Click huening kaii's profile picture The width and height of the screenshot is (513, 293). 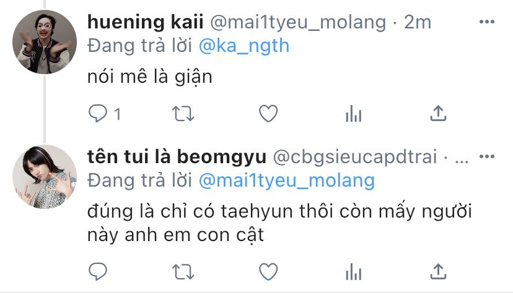click(x=44, y=43)
